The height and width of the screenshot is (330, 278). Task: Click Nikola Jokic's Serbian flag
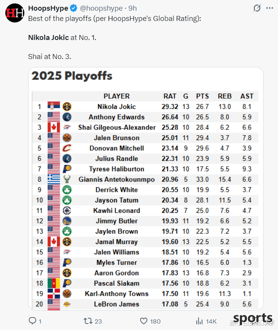pyautogui.click(x=54, y=106)
